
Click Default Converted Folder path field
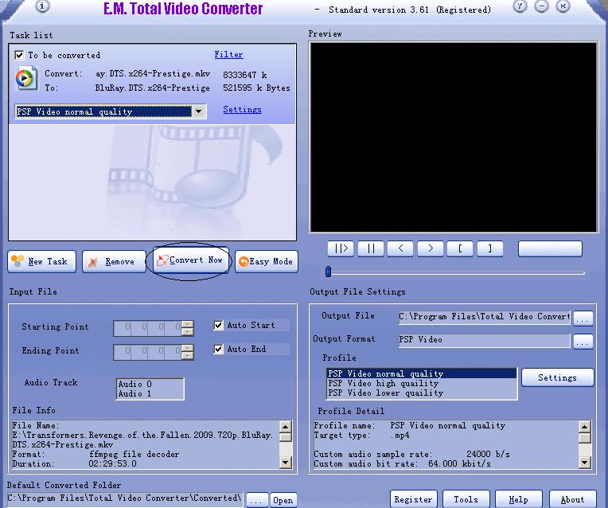coord(125,498)
